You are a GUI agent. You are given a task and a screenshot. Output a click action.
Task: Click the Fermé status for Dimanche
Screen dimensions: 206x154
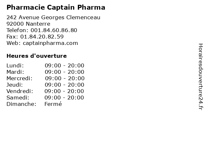53,104
